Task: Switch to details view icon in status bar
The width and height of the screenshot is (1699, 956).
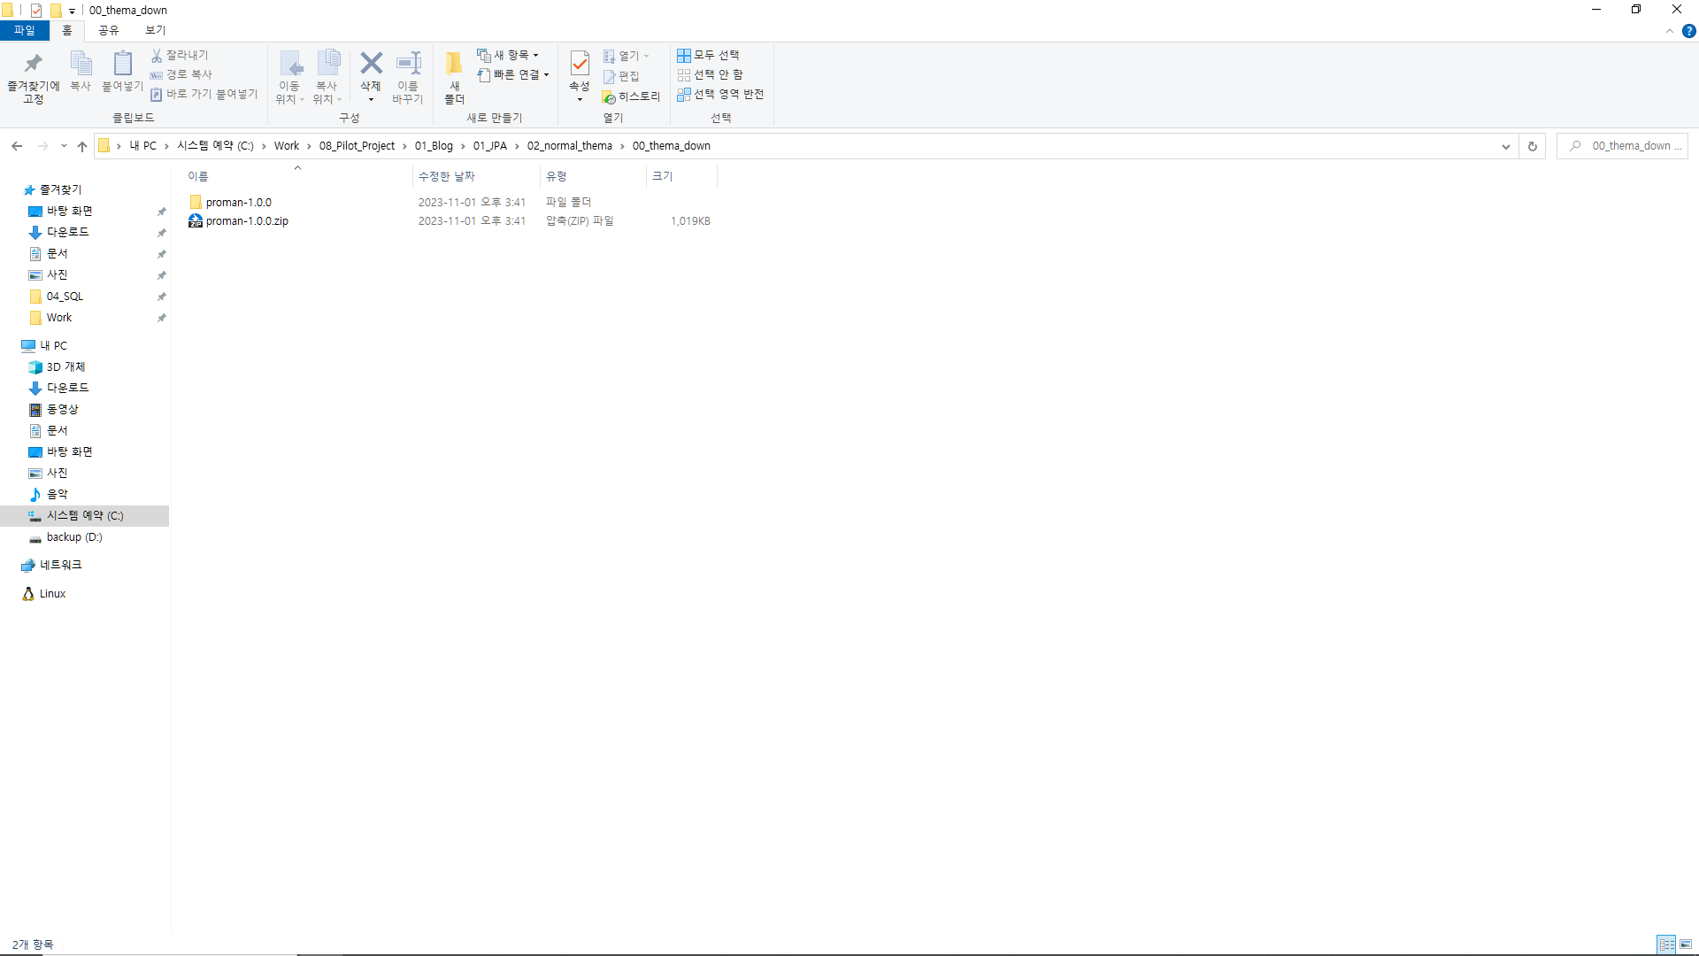Action: [1666, 944]
